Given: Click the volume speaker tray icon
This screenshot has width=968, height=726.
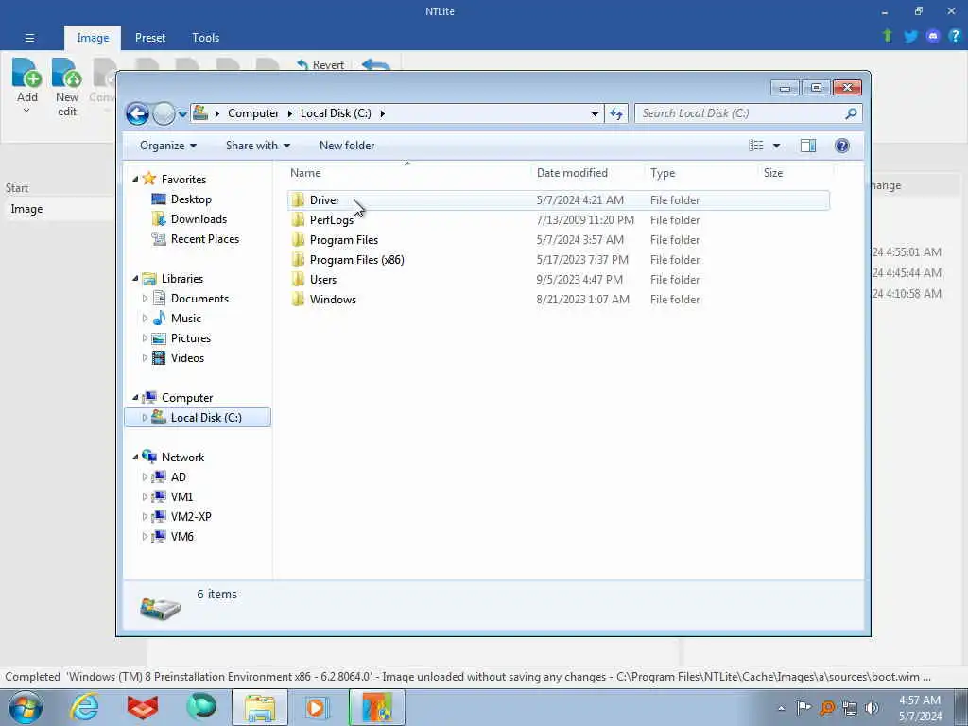Looking at the screenshot, I should point(873,708).
